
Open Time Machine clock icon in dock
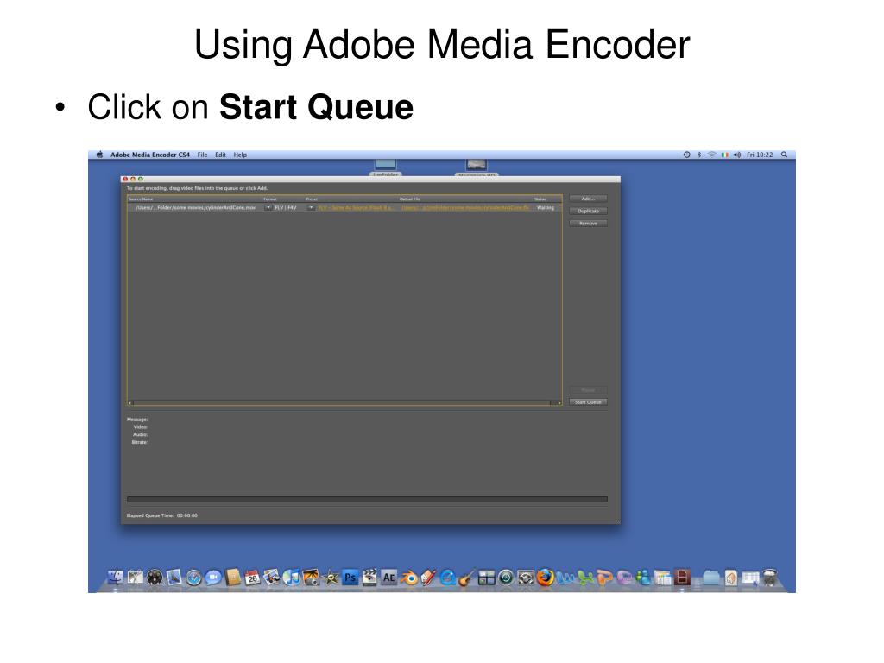506,578
